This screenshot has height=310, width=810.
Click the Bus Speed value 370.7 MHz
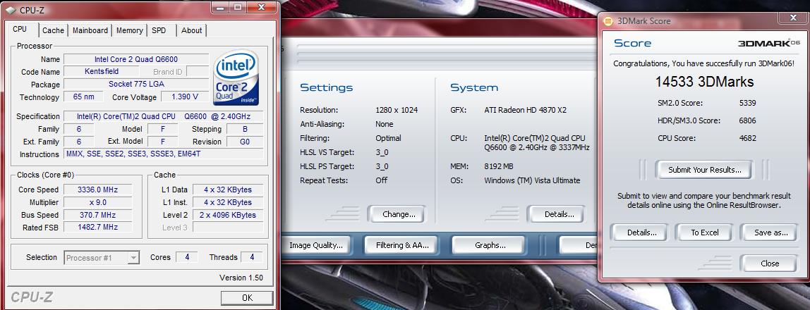coord(97,215)
